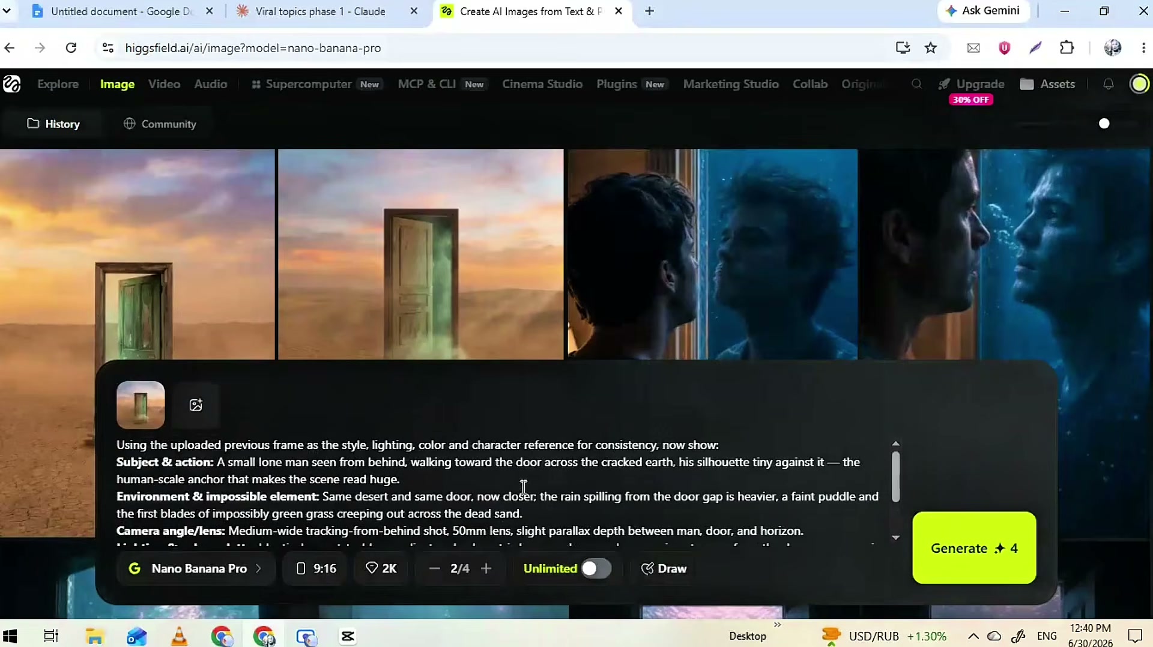
Task: Open the user profile avatar
Action: [x=1139, y=84]
